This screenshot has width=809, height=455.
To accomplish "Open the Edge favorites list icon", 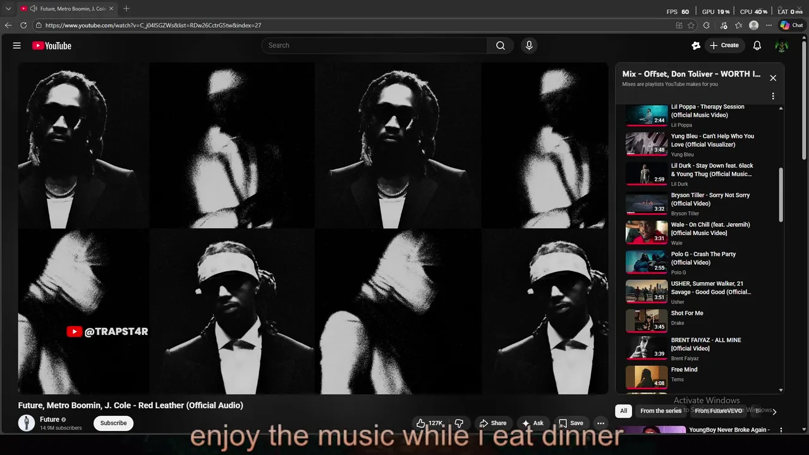I will click(x=738, y=25).
